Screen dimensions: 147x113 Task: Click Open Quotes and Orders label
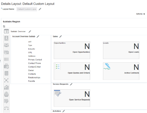coord(79,73)
